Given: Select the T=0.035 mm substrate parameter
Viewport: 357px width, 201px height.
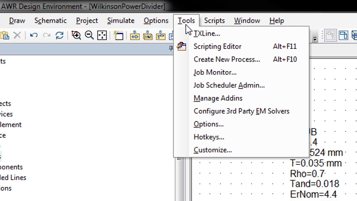Looking at the screenshot, I should pyautogui.click(x=316, y=163).
